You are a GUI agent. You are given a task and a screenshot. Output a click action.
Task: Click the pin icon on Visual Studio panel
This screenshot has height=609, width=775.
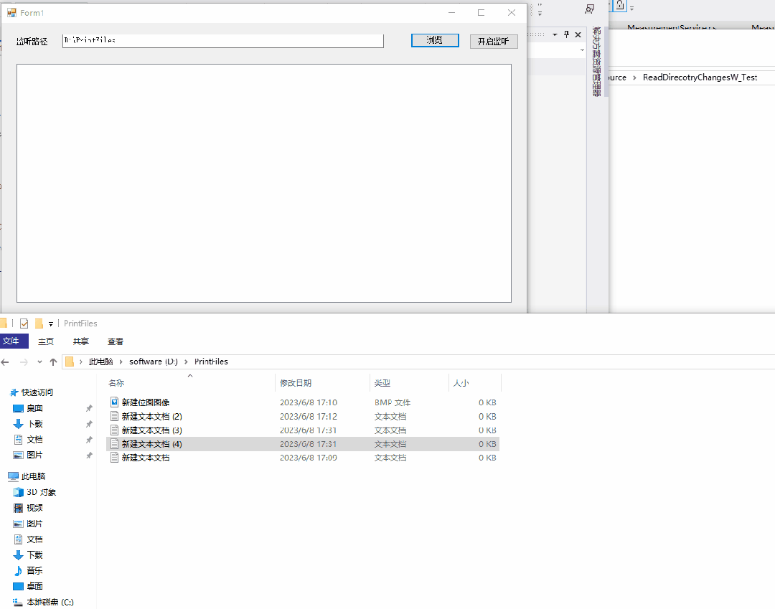[566, 34]
